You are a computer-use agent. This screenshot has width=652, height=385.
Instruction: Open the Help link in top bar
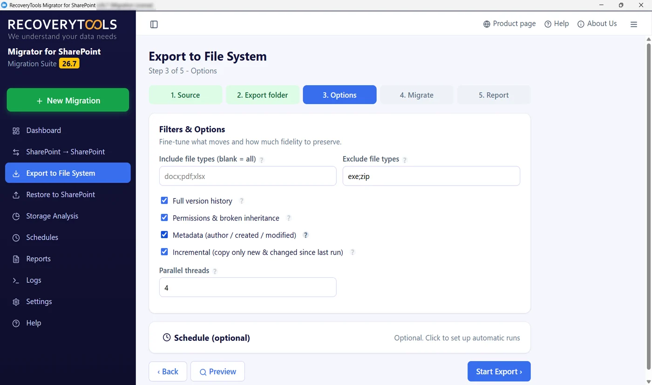[x=557, y=24]
